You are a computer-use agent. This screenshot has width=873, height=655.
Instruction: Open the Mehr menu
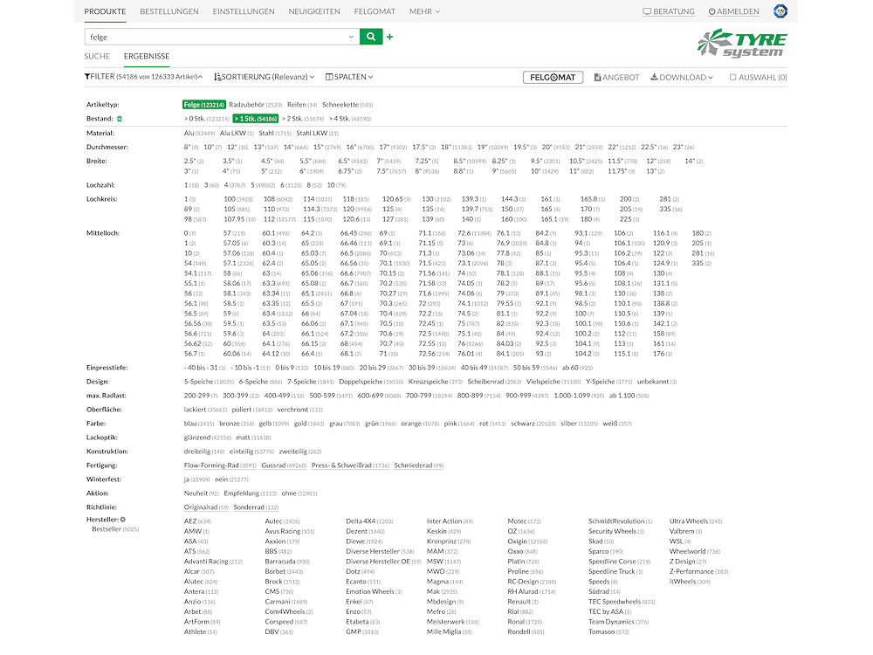(x=424, y=11)
